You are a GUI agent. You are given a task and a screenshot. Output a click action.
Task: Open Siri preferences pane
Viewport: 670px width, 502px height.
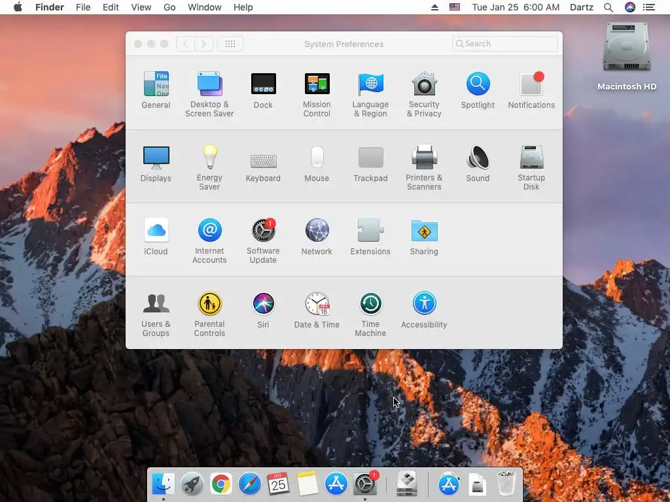(x=263, y=310)
